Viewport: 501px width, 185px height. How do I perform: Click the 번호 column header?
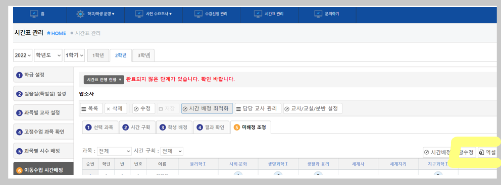point(138,164)
